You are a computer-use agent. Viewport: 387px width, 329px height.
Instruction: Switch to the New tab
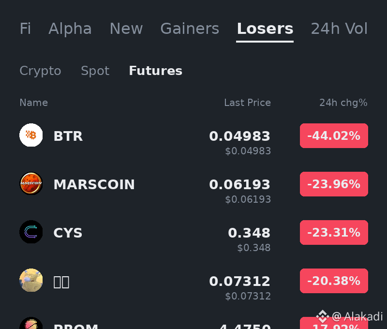pyautogui.click(x=126, y=29)
